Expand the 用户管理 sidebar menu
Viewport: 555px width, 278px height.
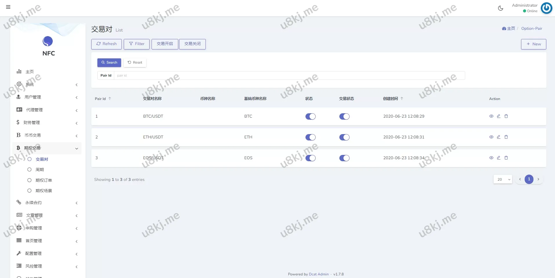[46, 97]
